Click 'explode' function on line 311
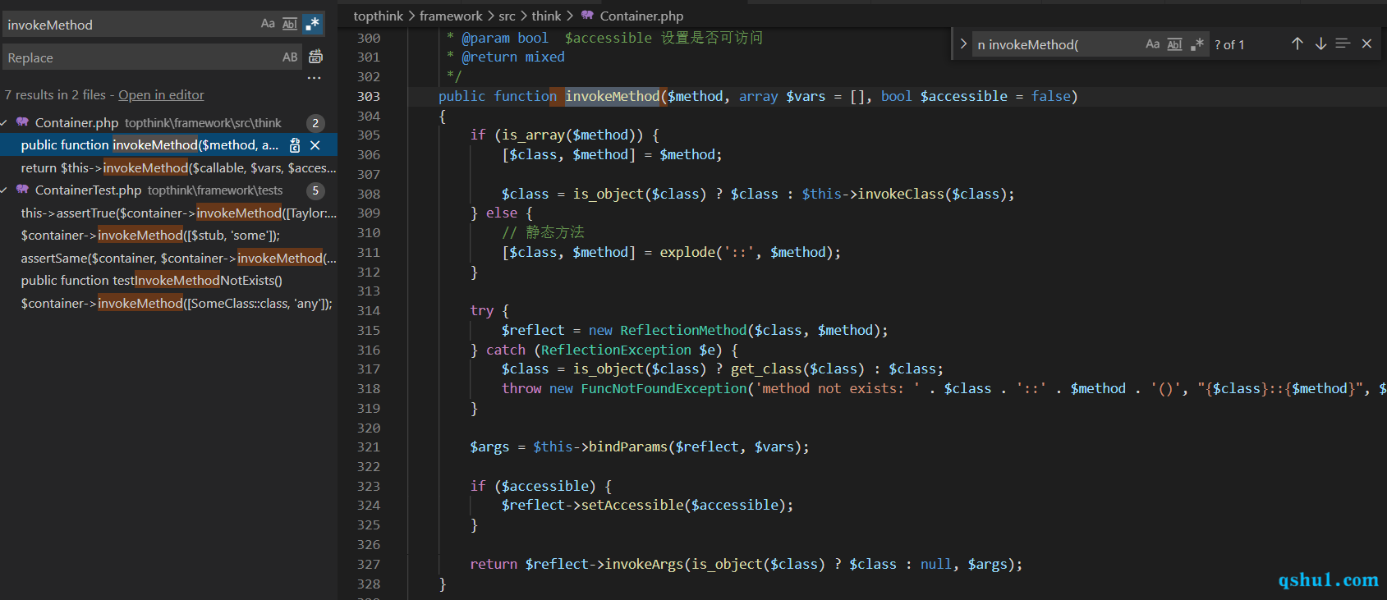The image size is (1387, 600). click(x=687, y=252)
